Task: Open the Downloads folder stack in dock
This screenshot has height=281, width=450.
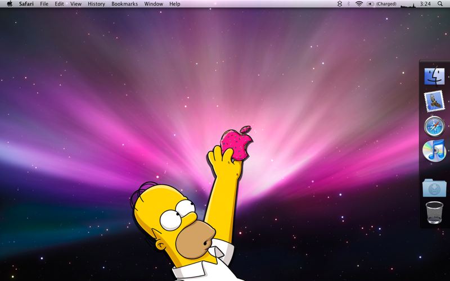Action: [434, 188]
